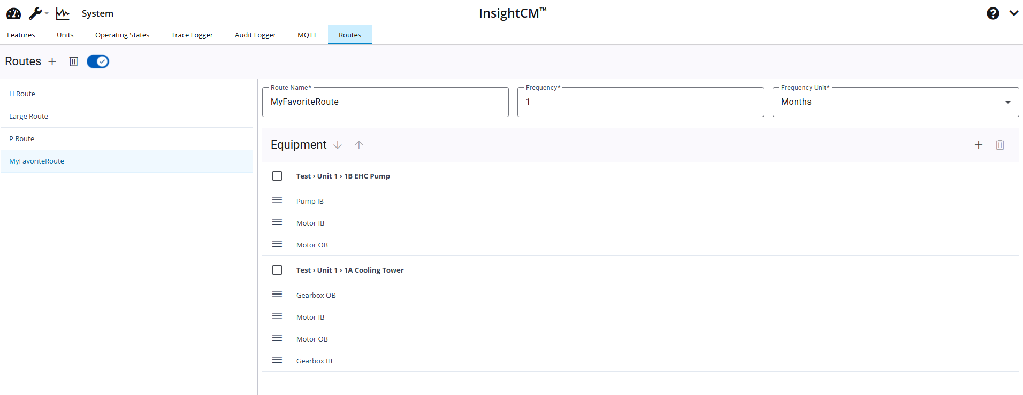Click Test › Unit 1 › 1A Cooling Tower header
Screen dimensions: 1023x395
(x=350, y=270)
